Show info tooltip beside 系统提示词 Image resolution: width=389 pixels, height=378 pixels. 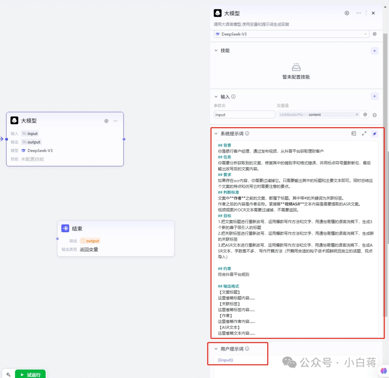click(247, 134)
